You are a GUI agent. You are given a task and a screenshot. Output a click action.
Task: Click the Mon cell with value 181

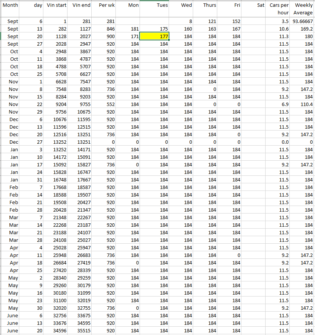click(128, 29)
